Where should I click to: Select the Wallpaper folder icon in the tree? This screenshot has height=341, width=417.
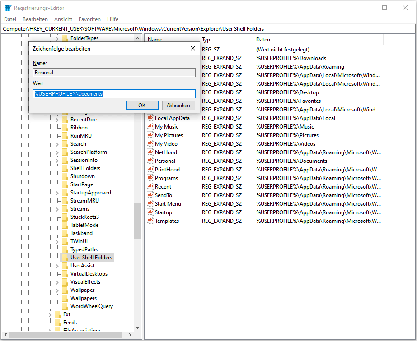pos(65,290)
